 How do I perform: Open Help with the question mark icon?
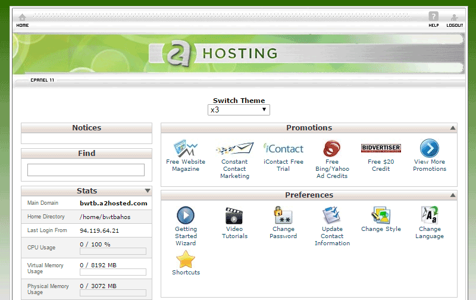(x=433, y=16)
